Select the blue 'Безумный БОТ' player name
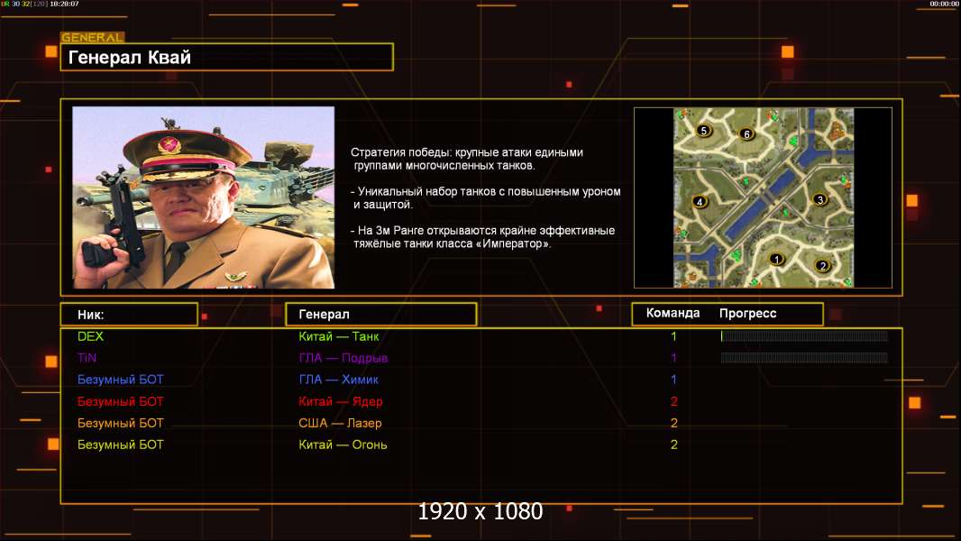 point(121,380)
